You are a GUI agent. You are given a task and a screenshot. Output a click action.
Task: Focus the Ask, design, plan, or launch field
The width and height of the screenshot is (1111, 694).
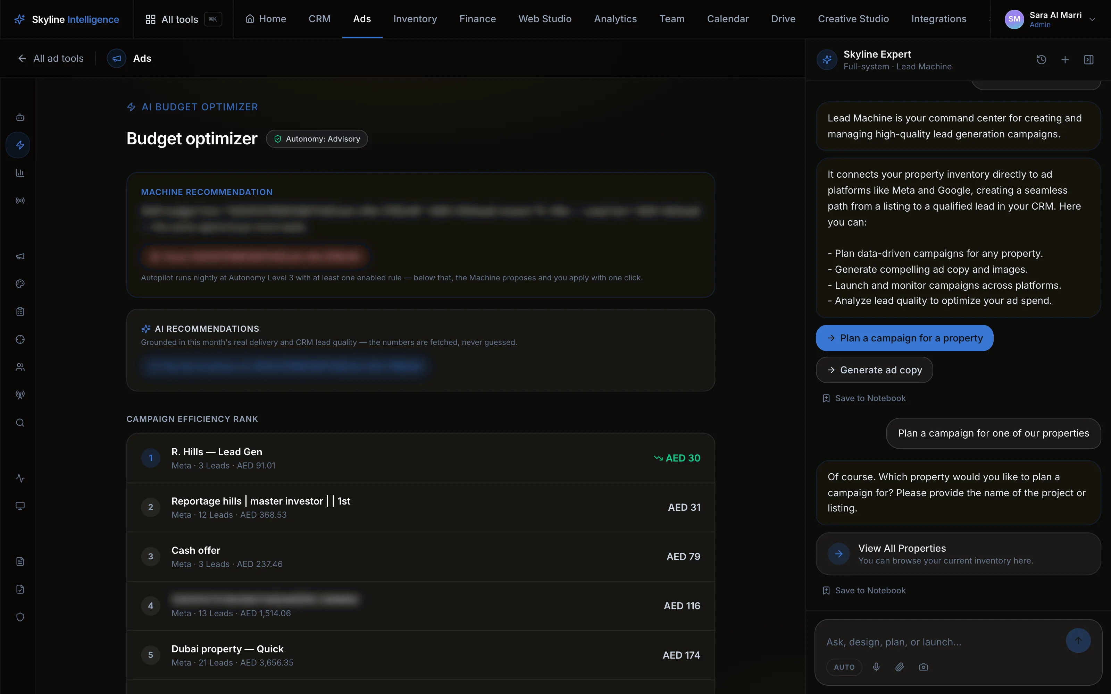(941, 642)
